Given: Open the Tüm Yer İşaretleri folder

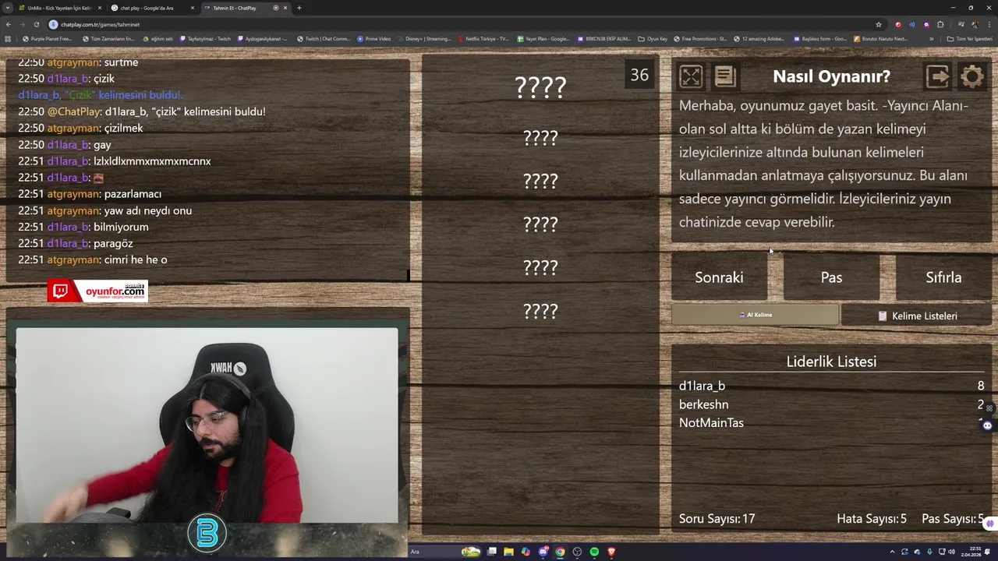Looking at the screenshot, I should click(x=969, y=38).
